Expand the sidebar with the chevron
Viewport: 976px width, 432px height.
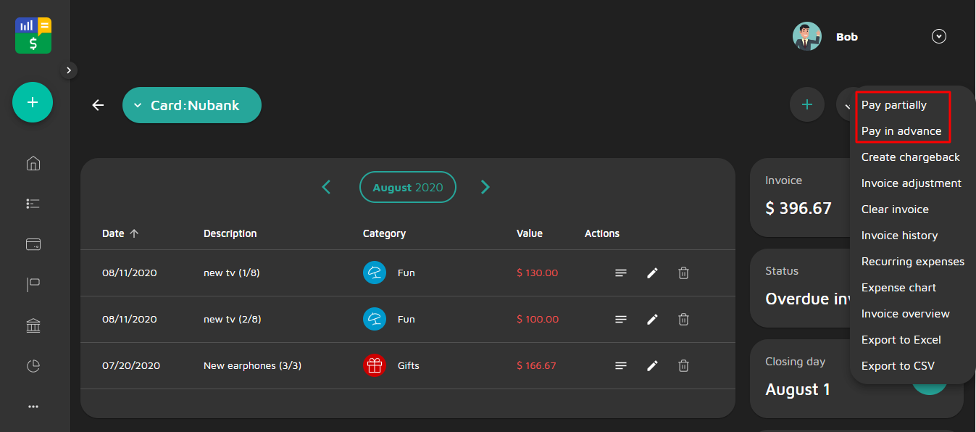point(69,70)
